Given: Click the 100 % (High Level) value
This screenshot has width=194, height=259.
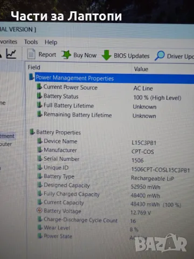Looking at the screenshot, I should pos(157,98).
